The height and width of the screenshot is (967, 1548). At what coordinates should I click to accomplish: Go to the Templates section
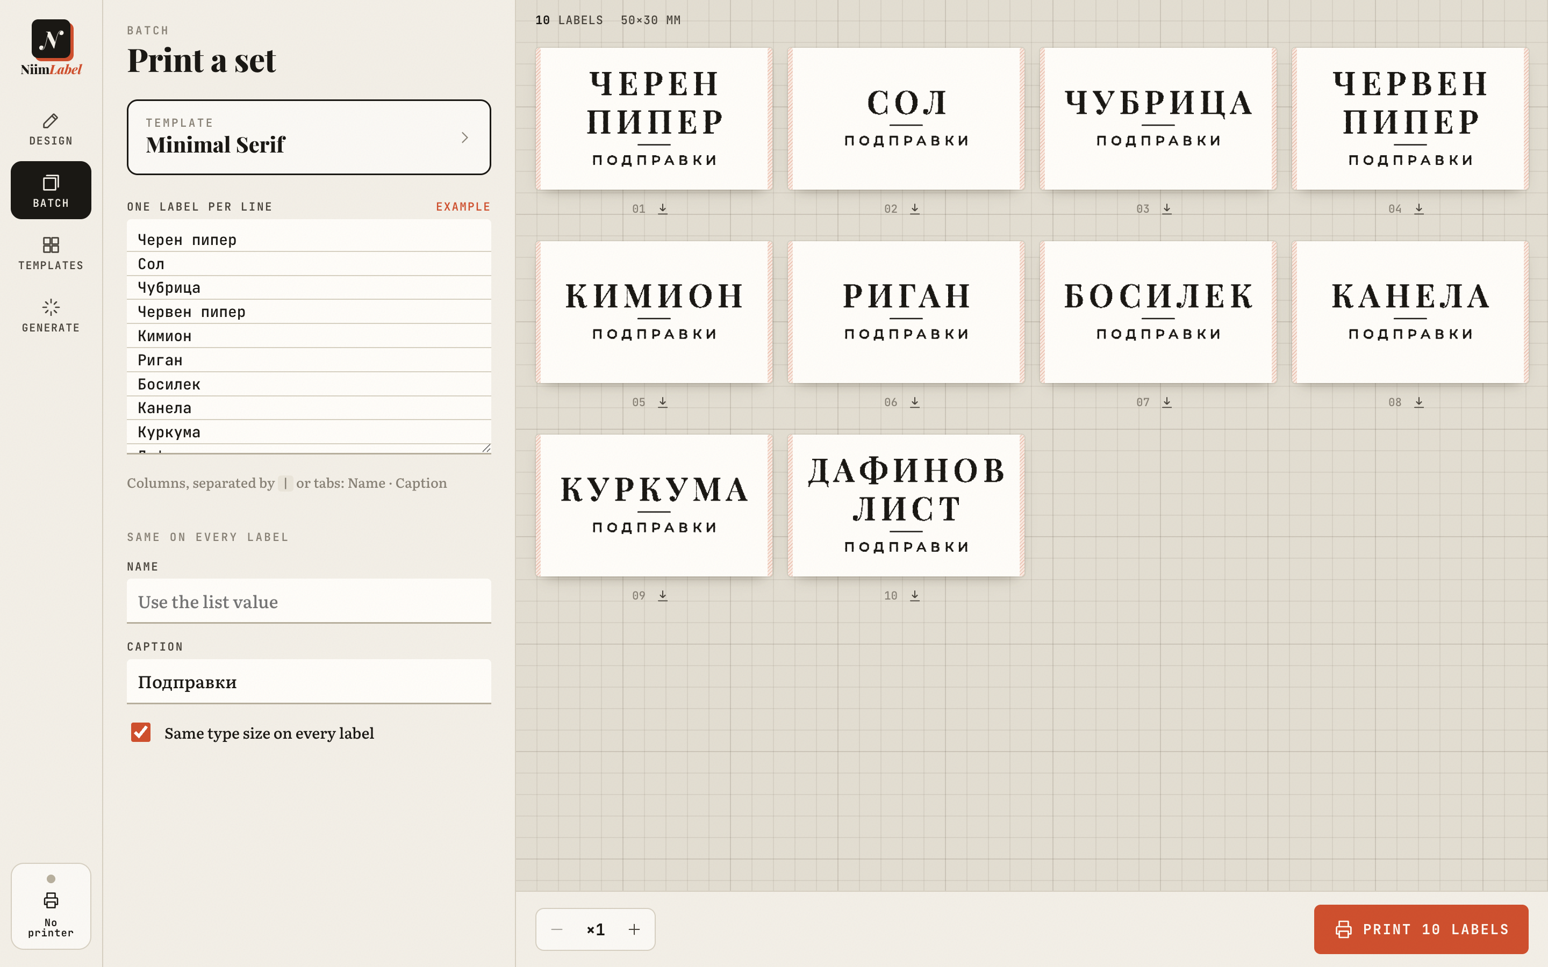[x=51, y=252]
